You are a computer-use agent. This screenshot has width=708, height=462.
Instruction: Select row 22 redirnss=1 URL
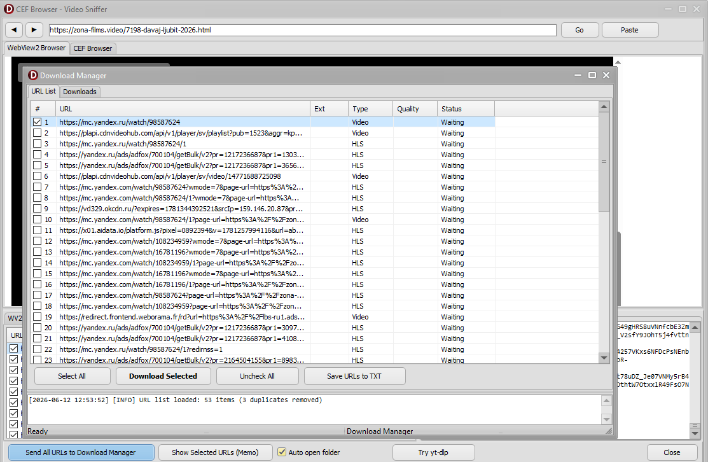141,349
